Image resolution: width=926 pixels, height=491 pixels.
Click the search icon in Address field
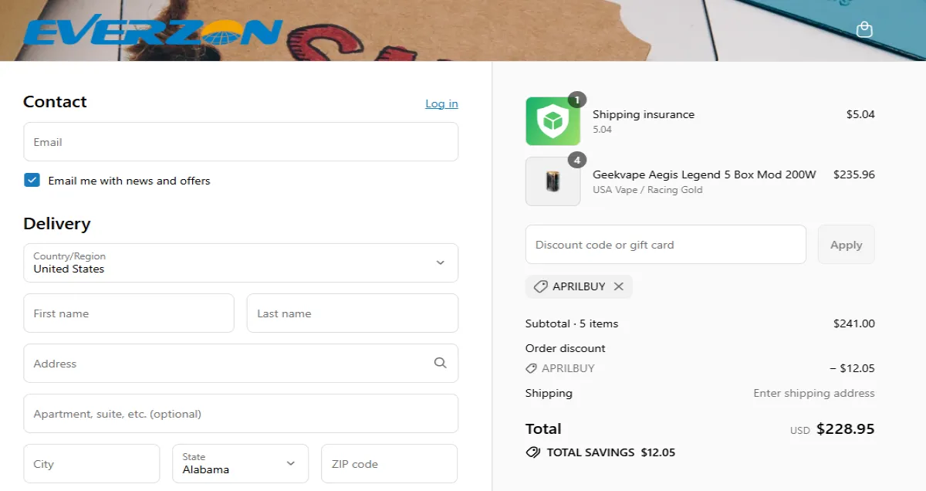[441, 363]
